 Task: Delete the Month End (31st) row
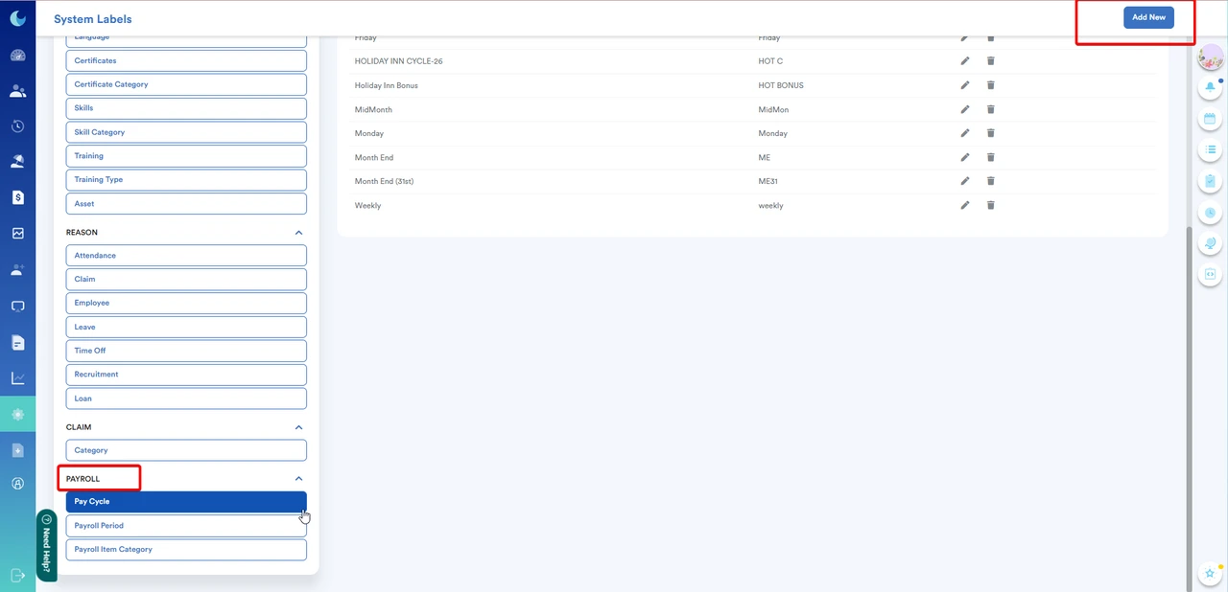(x=991, y=181)
